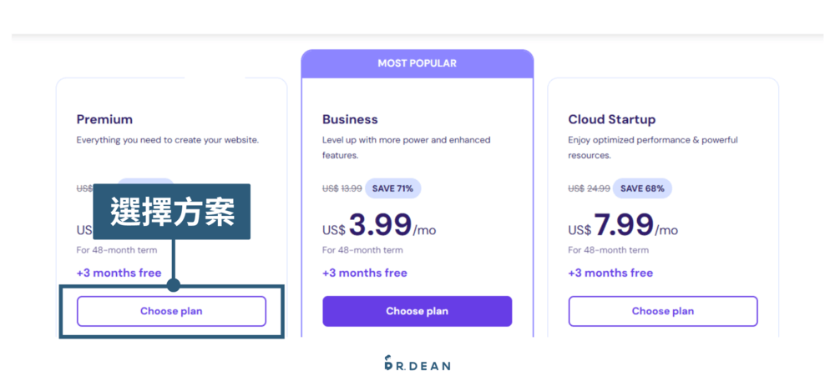Click the DR.DEAN logo
This screenshot has width=835, height=391.
pyautogui.click(x=417, y=363)
